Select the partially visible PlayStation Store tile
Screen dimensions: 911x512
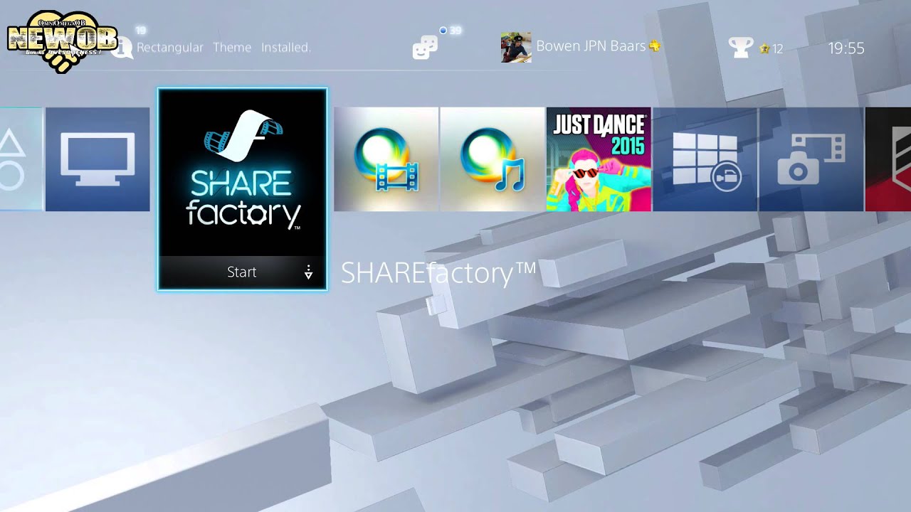[21, 159]
